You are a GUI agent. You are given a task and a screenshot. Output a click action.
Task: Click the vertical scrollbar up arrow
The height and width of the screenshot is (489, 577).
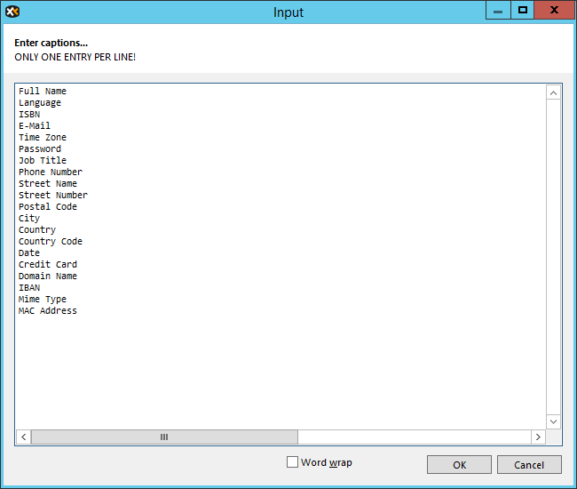(x=554, y=92)
